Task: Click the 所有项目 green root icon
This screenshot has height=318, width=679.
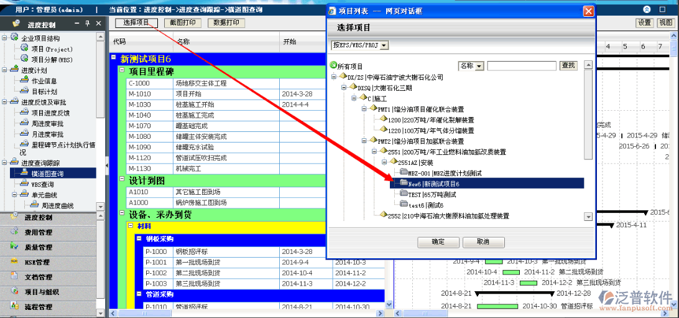Action: (x=333, y=65)
